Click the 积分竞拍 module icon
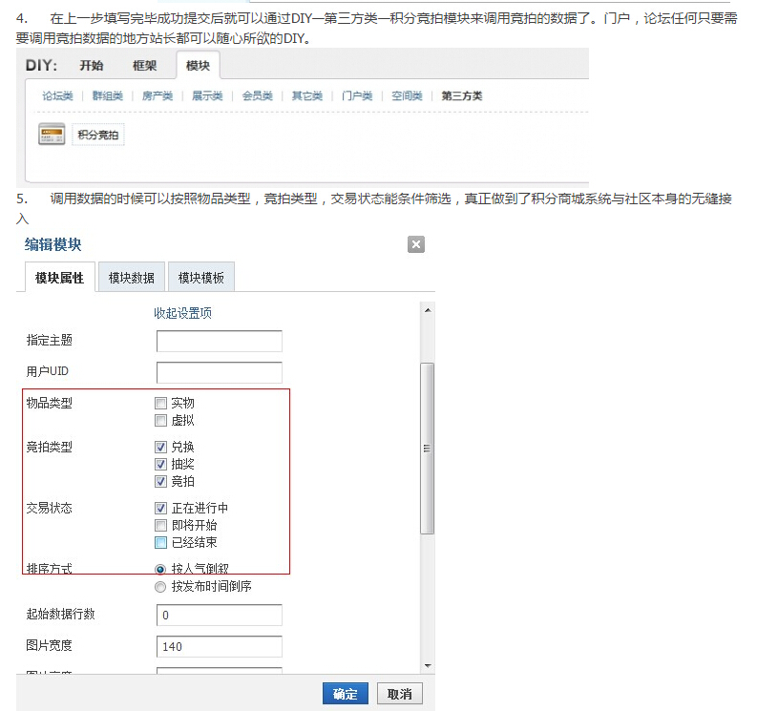757x711 pixels. 52,135
